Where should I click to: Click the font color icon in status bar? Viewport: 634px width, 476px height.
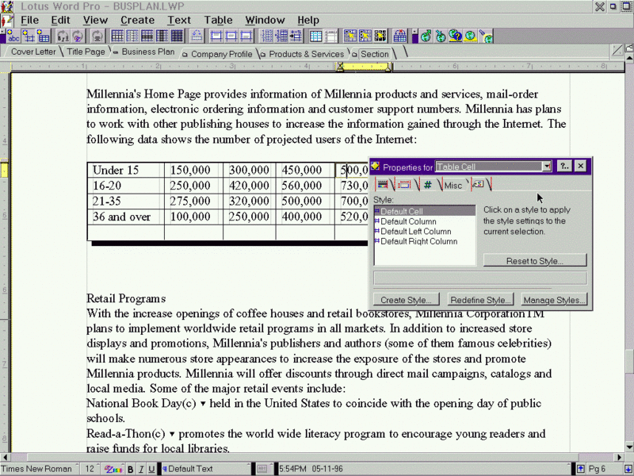point(113,469)
